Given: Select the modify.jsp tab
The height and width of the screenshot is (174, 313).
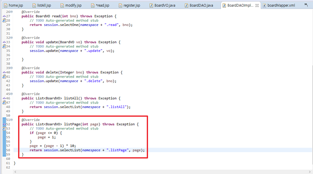Looking at the screenshot, I should [71, 5].
